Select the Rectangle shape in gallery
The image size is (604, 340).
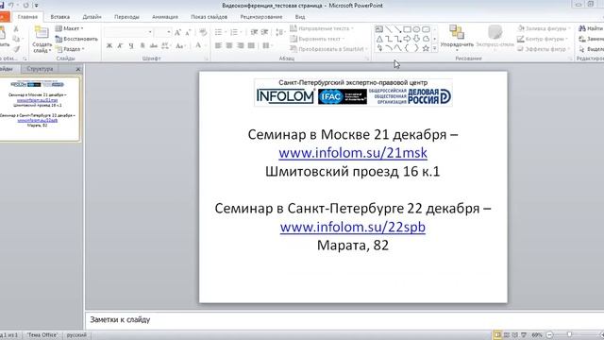(407, 29)
